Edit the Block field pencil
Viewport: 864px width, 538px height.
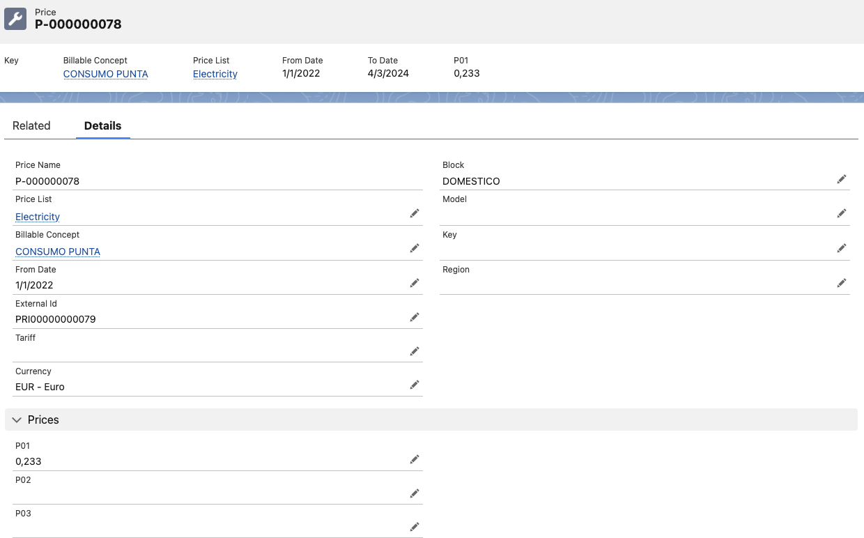pyautogui.click(x=842, y=179)
